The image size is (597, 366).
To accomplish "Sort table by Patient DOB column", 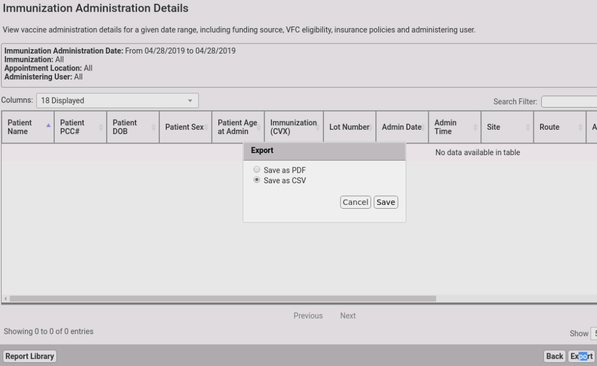I will pos(133,127).
